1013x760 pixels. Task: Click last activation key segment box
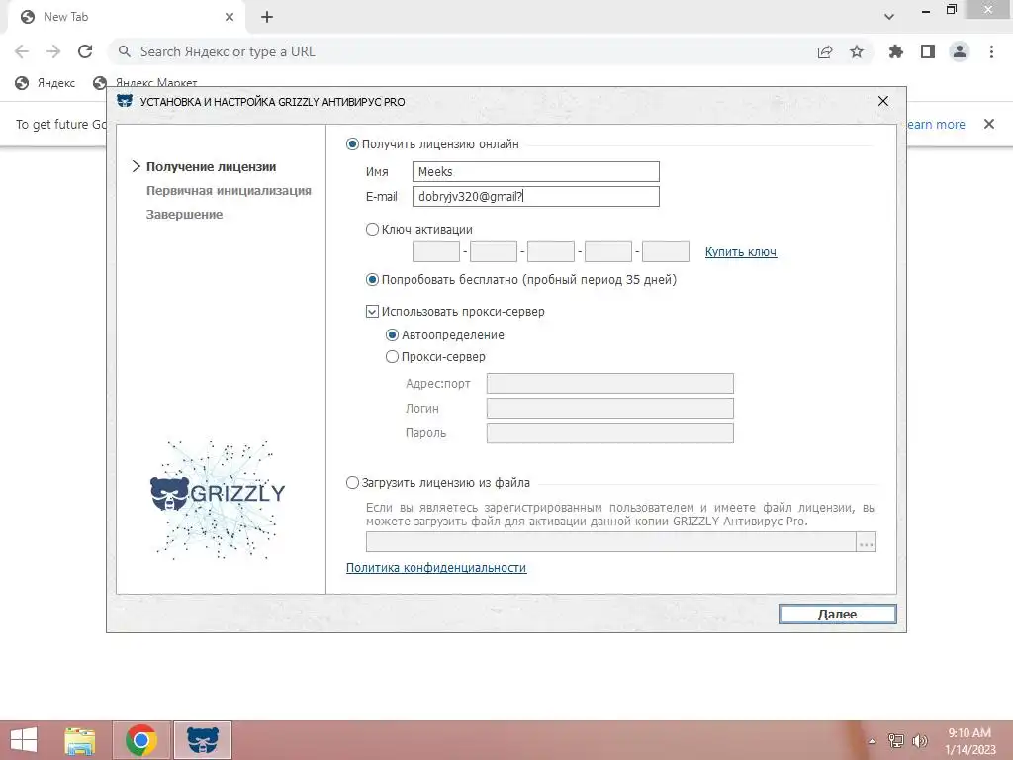pyautogui.click(x=666, y=251)
